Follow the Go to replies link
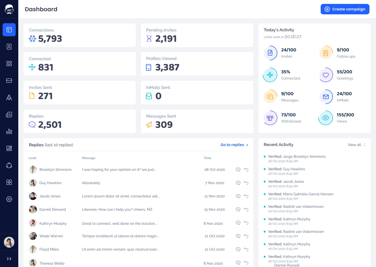The height and width of the screenshot is (267, 376). tap(232, 145)
